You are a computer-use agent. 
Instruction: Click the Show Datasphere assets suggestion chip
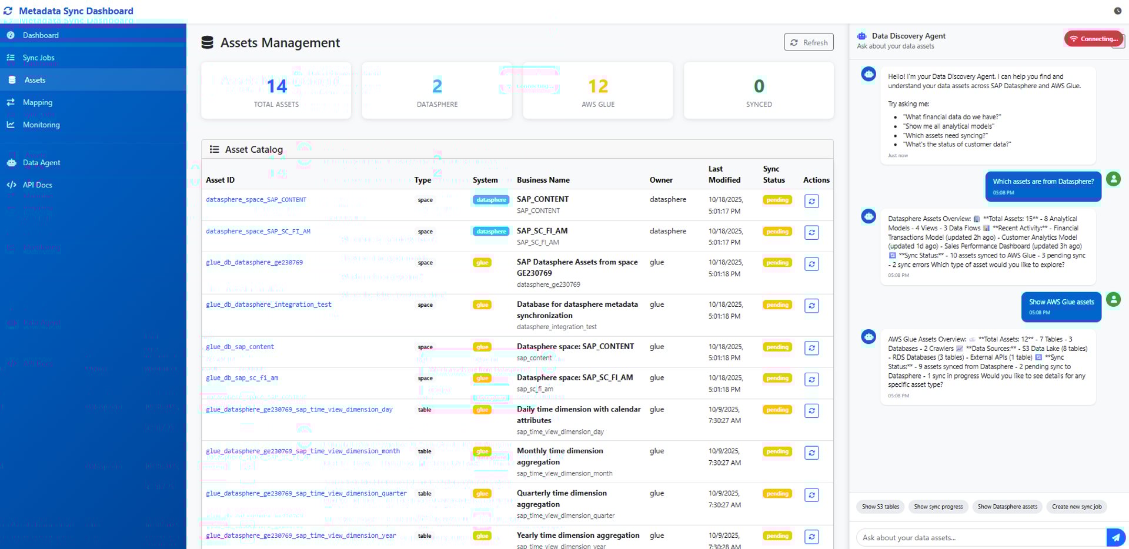click(x=1007, y=507)
